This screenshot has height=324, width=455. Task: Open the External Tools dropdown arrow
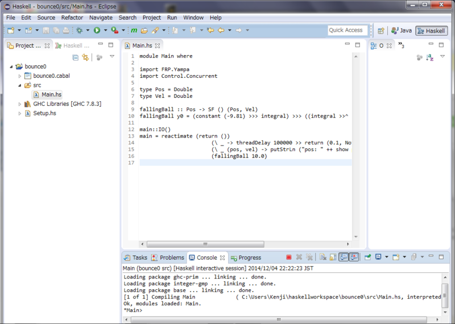click(123, 30)
